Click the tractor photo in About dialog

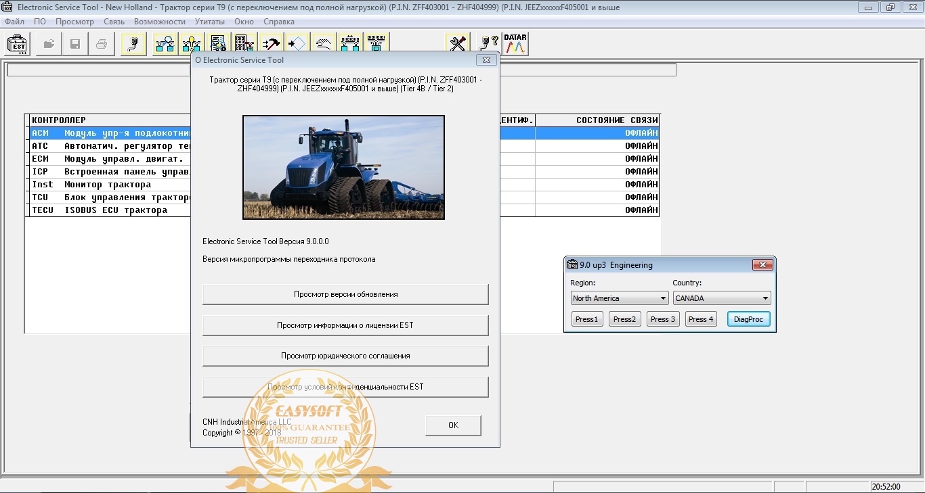(x=343, y=167)
